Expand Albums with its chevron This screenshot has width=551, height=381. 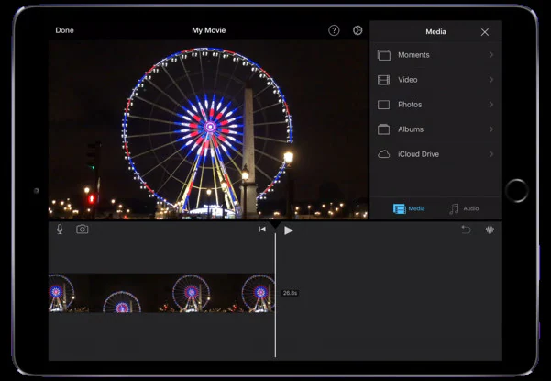point(491,129)
